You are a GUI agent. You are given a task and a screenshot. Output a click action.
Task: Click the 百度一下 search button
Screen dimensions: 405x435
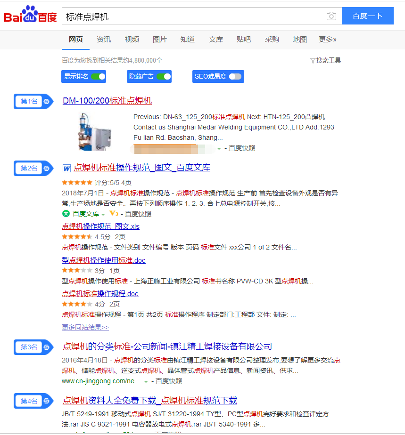pos(367,16)
